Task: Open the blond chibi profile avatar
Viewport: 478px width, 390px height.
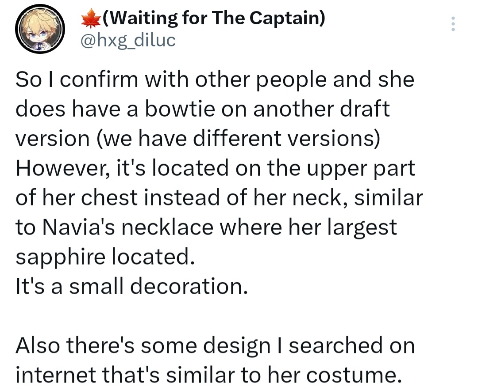Action: (41, 30)
